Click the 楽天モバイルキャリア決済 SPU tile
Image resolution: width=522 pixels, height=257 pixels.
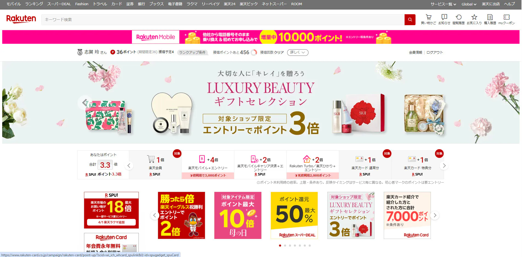(x=260, y=165)
